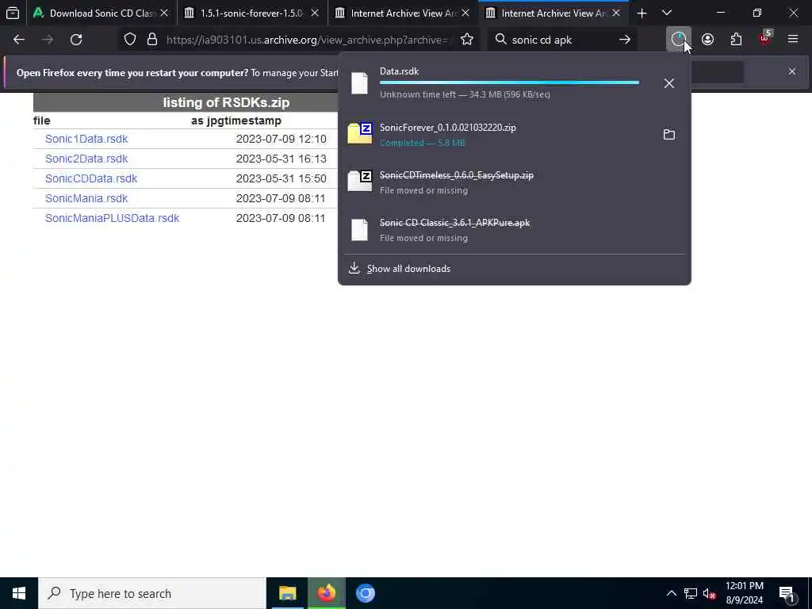Bookmark this page with the star
Viewport: 812px width, 609px height.
pyautogui.click(x=466, y=40)
